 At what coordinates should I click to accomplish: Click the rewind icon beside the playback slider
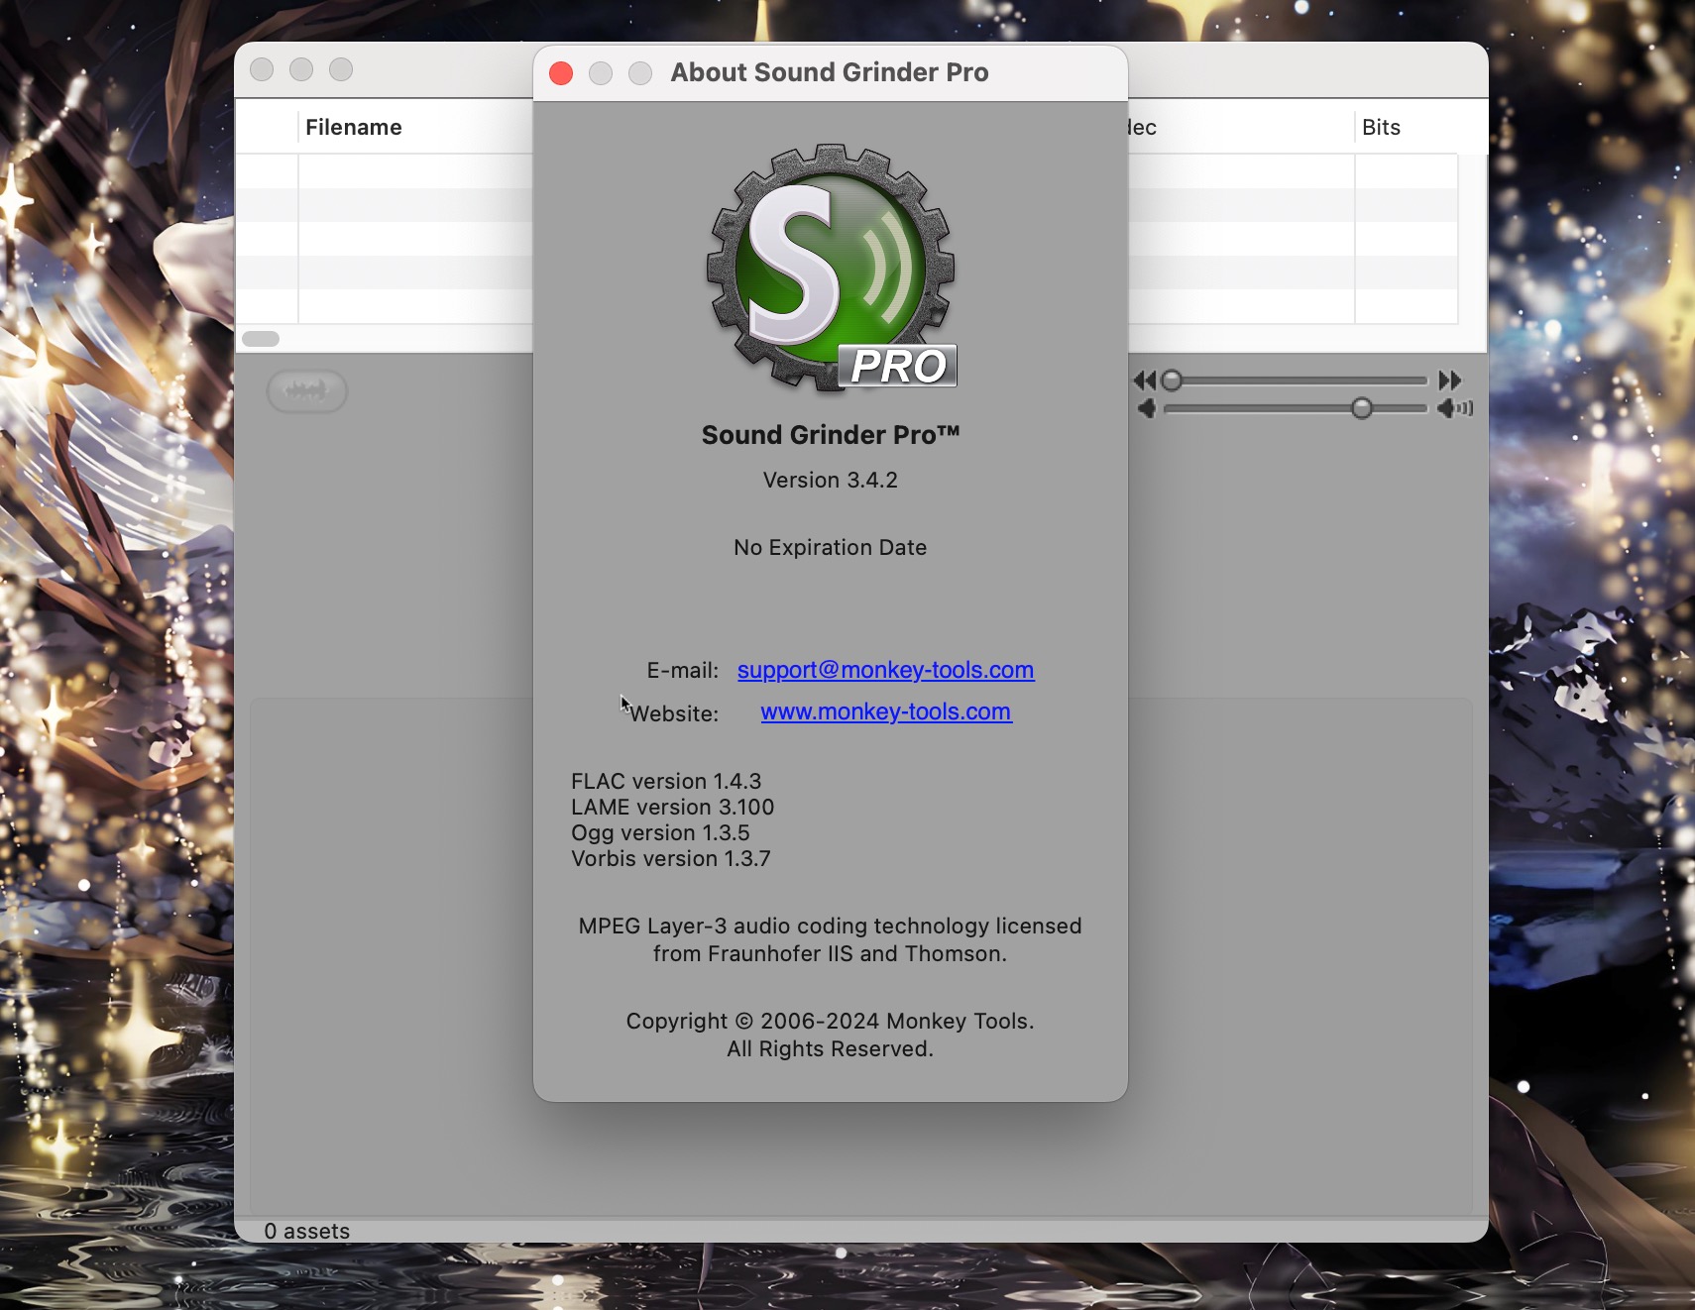tap(1145, 381)
